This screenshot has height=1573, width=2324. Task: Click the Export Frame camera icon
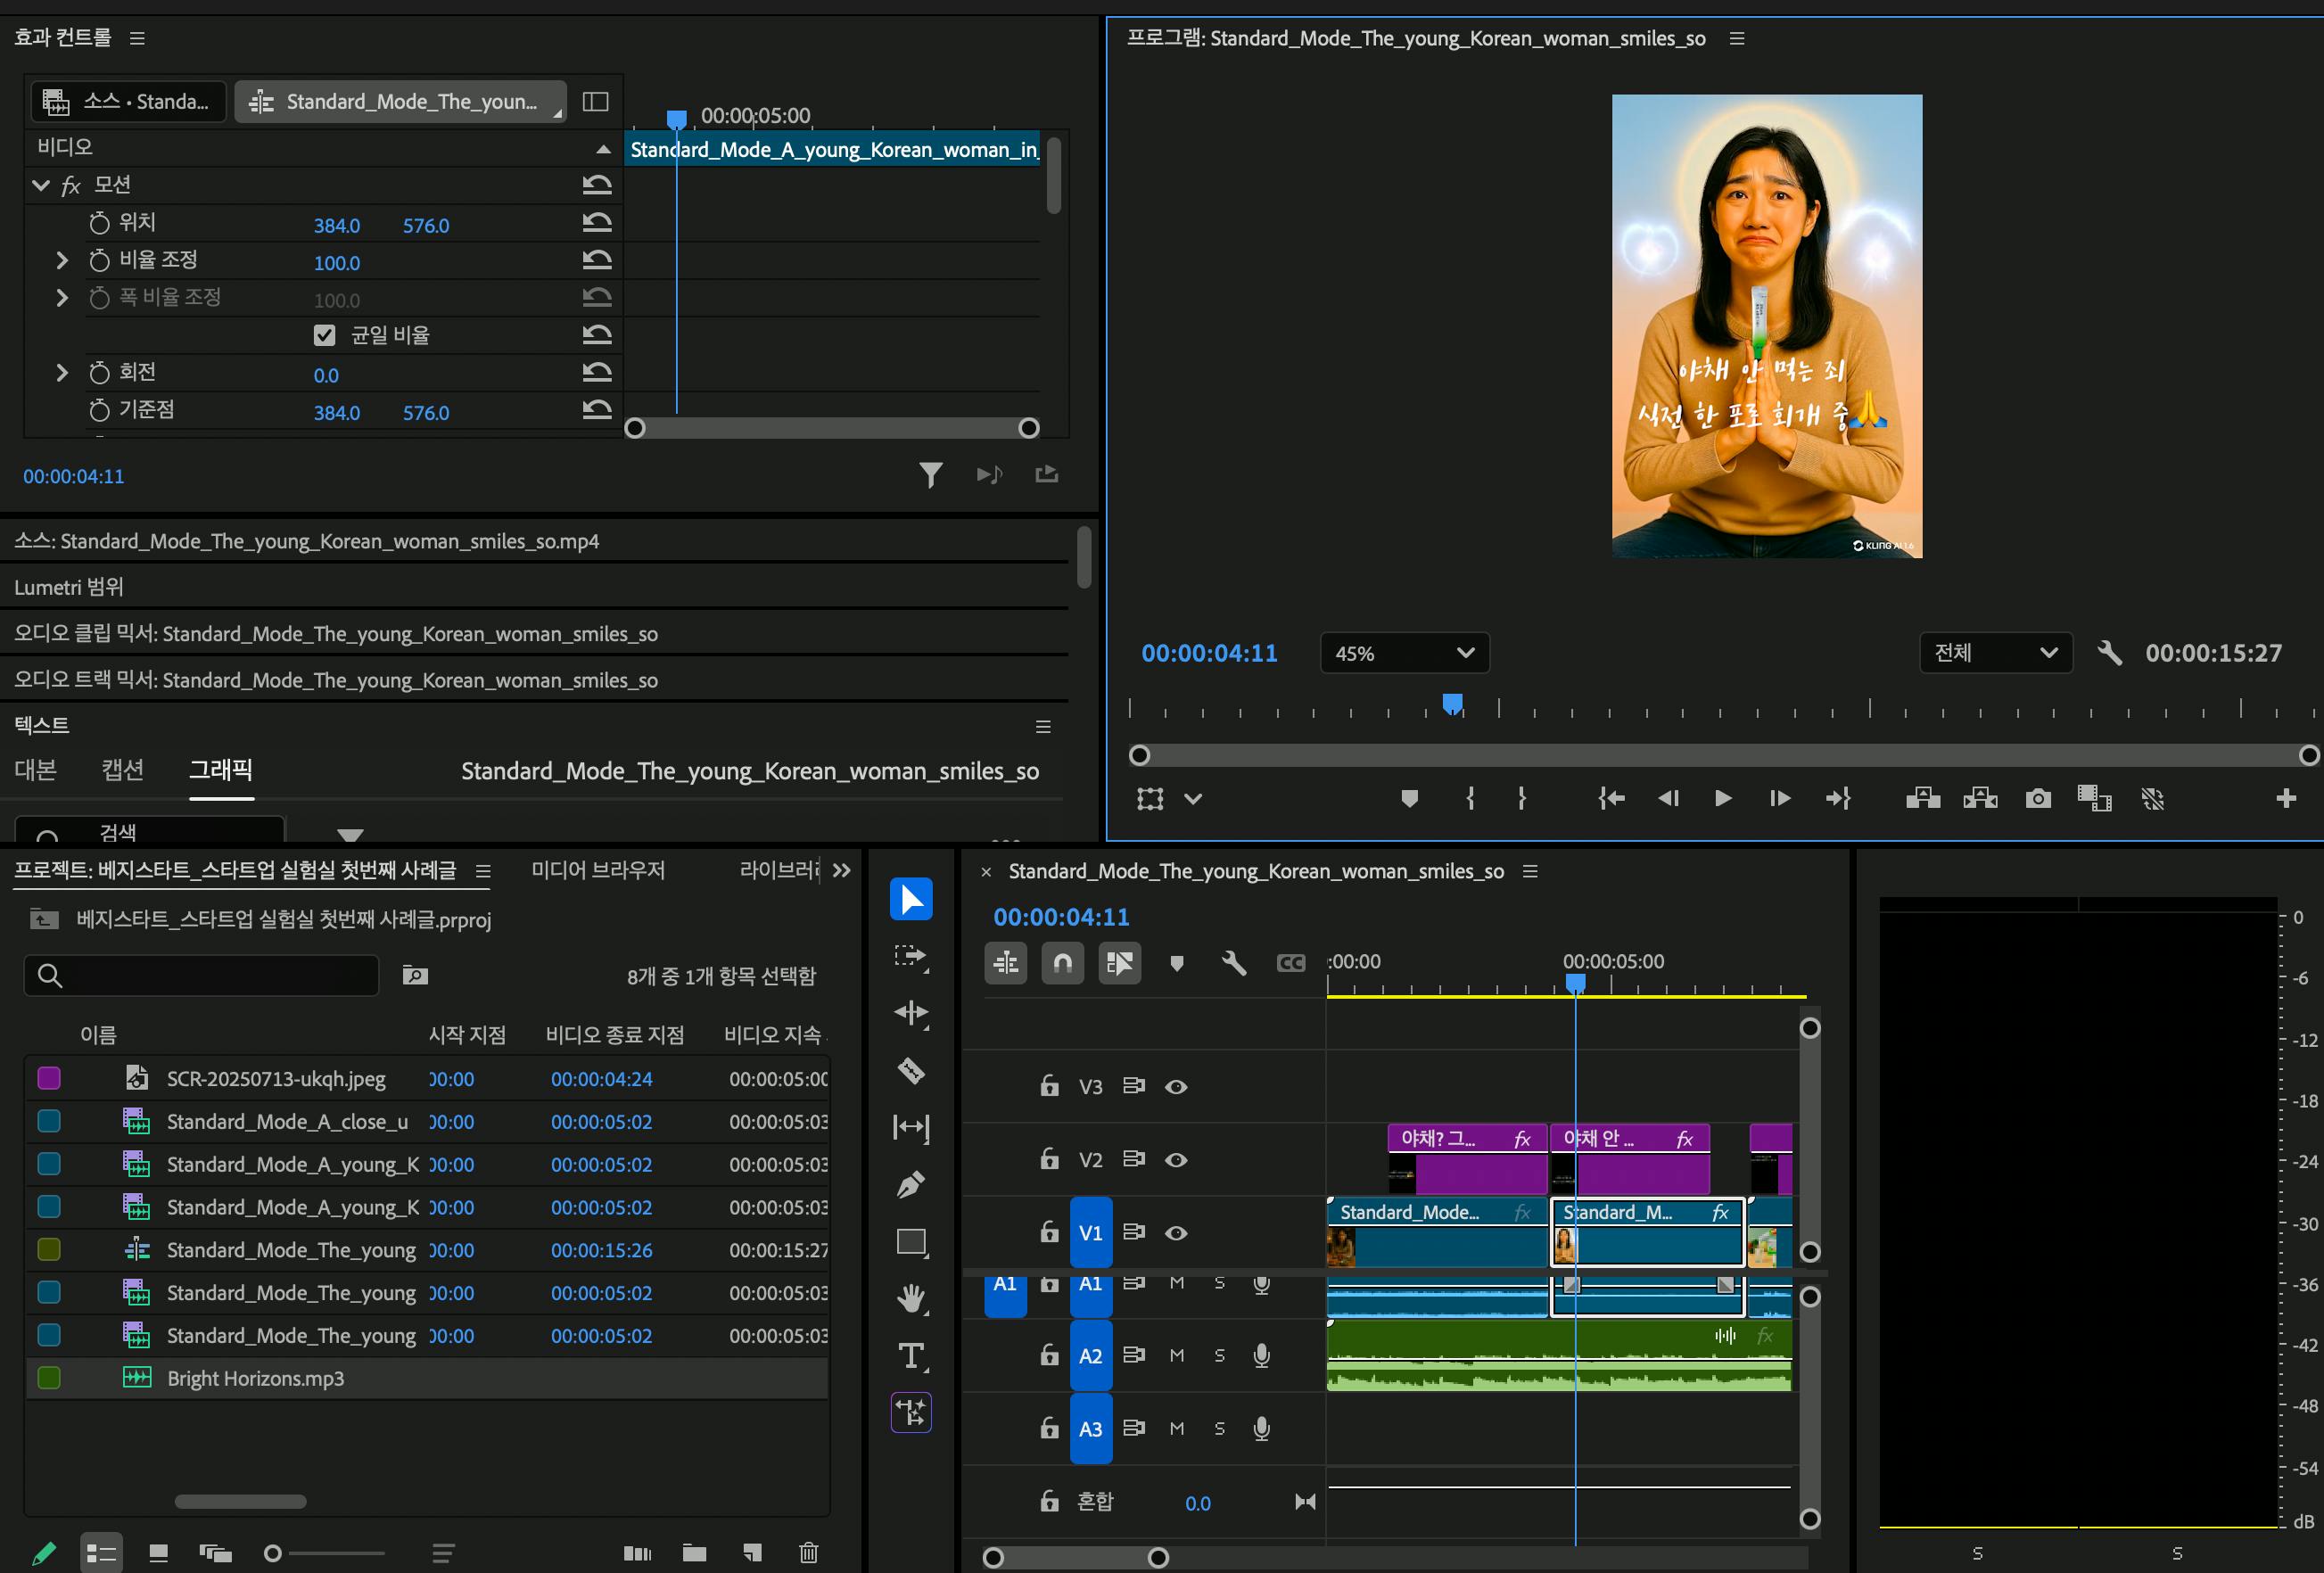(2038, 798)
